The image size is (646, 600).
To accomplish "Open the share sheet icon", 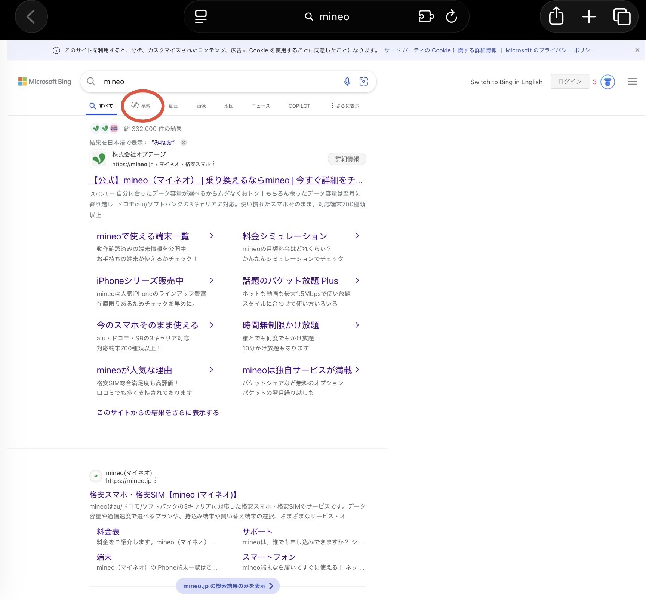I will click(556, 17).
